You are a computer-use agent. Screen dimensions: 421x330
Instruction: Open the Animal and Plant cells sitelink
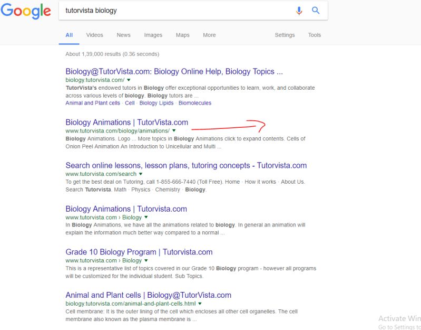click(93, 103)
